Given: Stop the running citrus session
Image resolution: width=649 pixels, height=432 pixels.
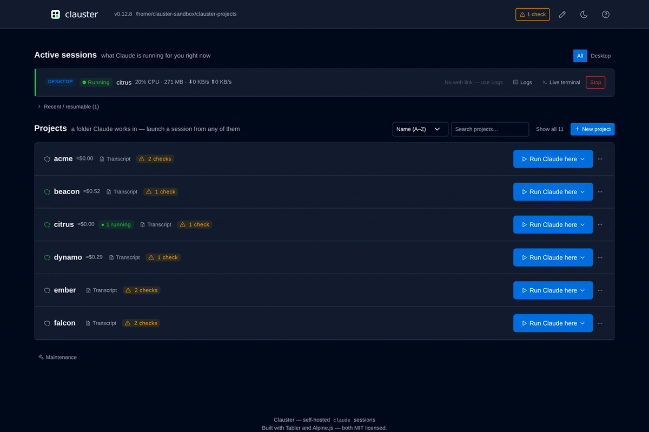Looking at the screenshot, I should pos(595,82).
